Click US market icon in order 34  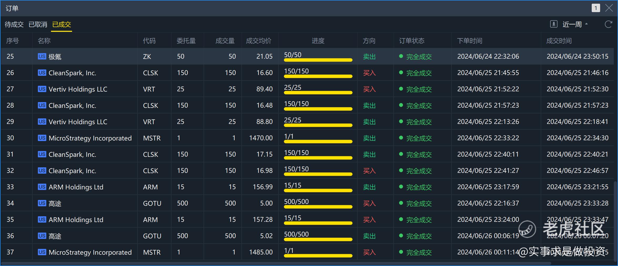tap(42, 203)
